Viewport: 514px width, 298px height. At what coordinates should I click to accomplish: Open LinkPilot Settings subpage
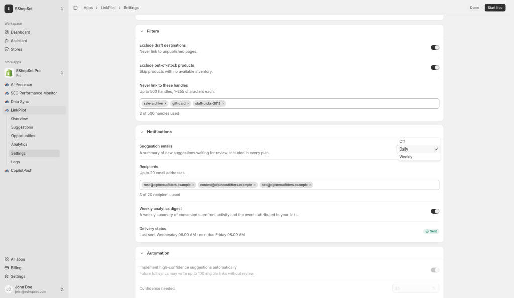[x=34, y=153]
